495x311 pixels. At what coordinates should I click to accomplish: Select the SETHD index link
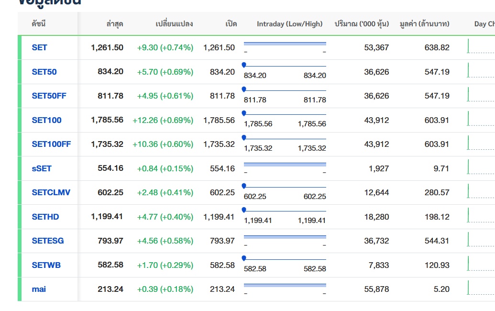(x=45, y=217)
